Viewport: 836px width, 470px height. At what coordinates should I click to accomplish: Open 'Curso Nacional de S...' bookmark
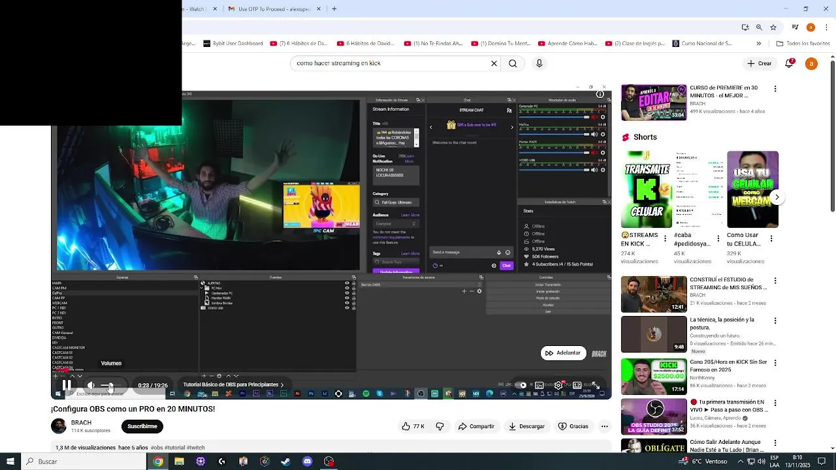pos(702,44)
